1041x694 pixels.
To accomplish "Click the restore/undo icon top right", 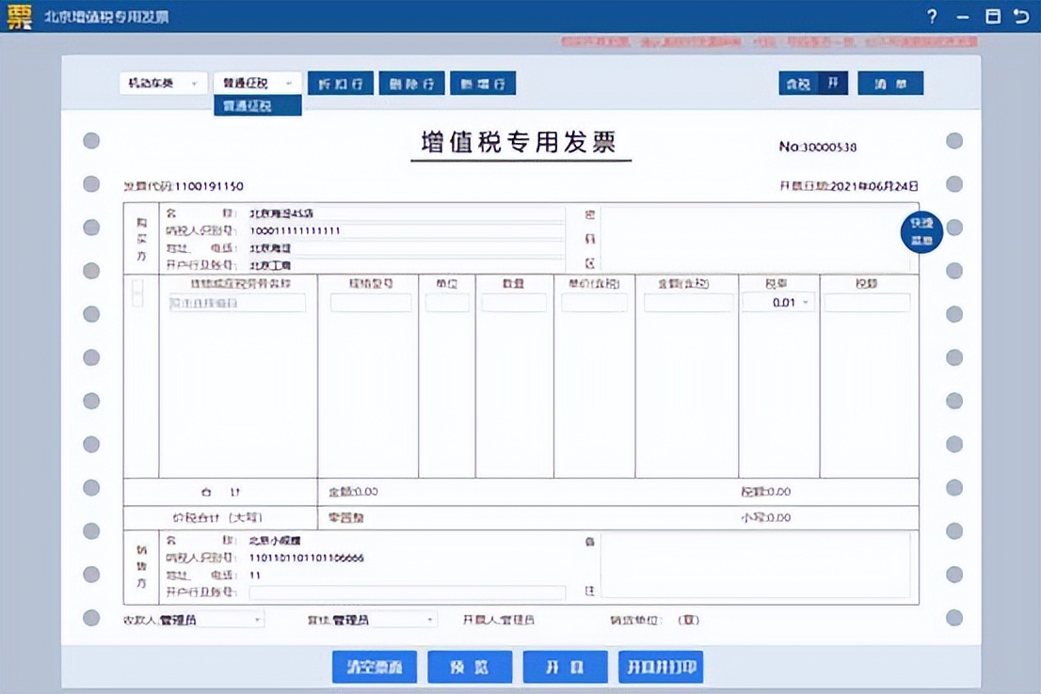I will pyautogui.click(x=1022, y=17).
